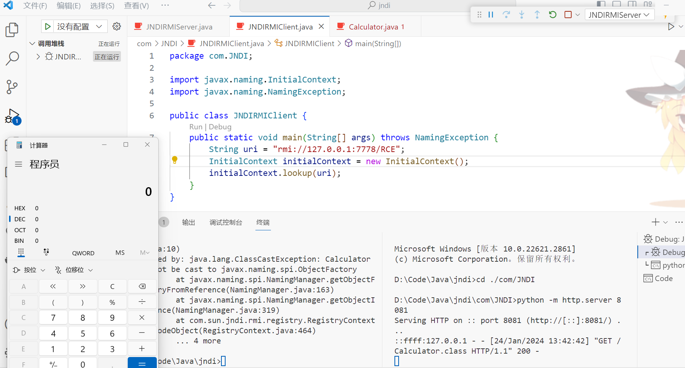Open the title bar overflow menu

[x=165, y=5]
